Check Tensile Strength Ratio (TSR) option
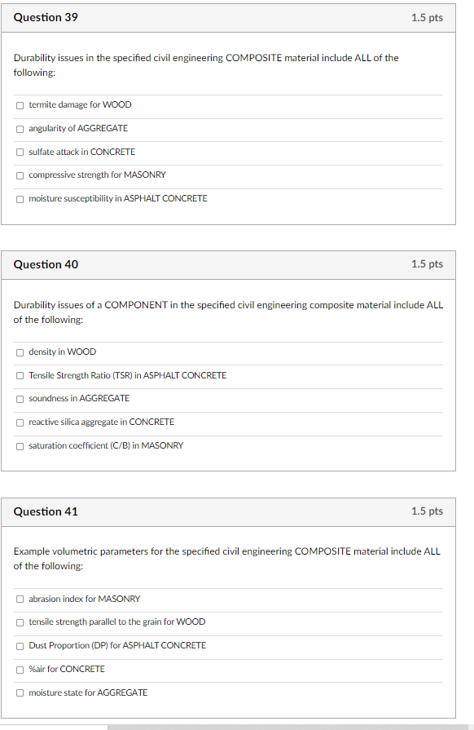The image size is (474, 730). [x=20, y=375]
